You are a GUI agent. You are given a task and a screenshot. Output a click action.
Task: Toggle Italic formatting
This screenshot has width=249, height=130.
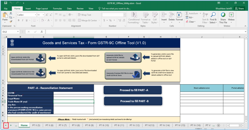[x=22, y=20]
